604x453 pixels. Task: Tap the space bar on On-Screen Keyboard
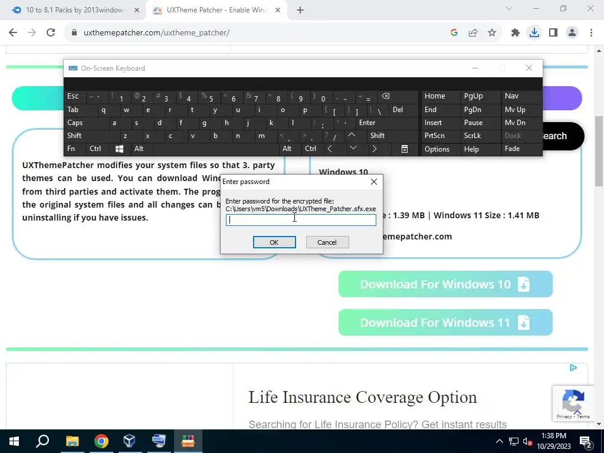(x=216, y=149)
